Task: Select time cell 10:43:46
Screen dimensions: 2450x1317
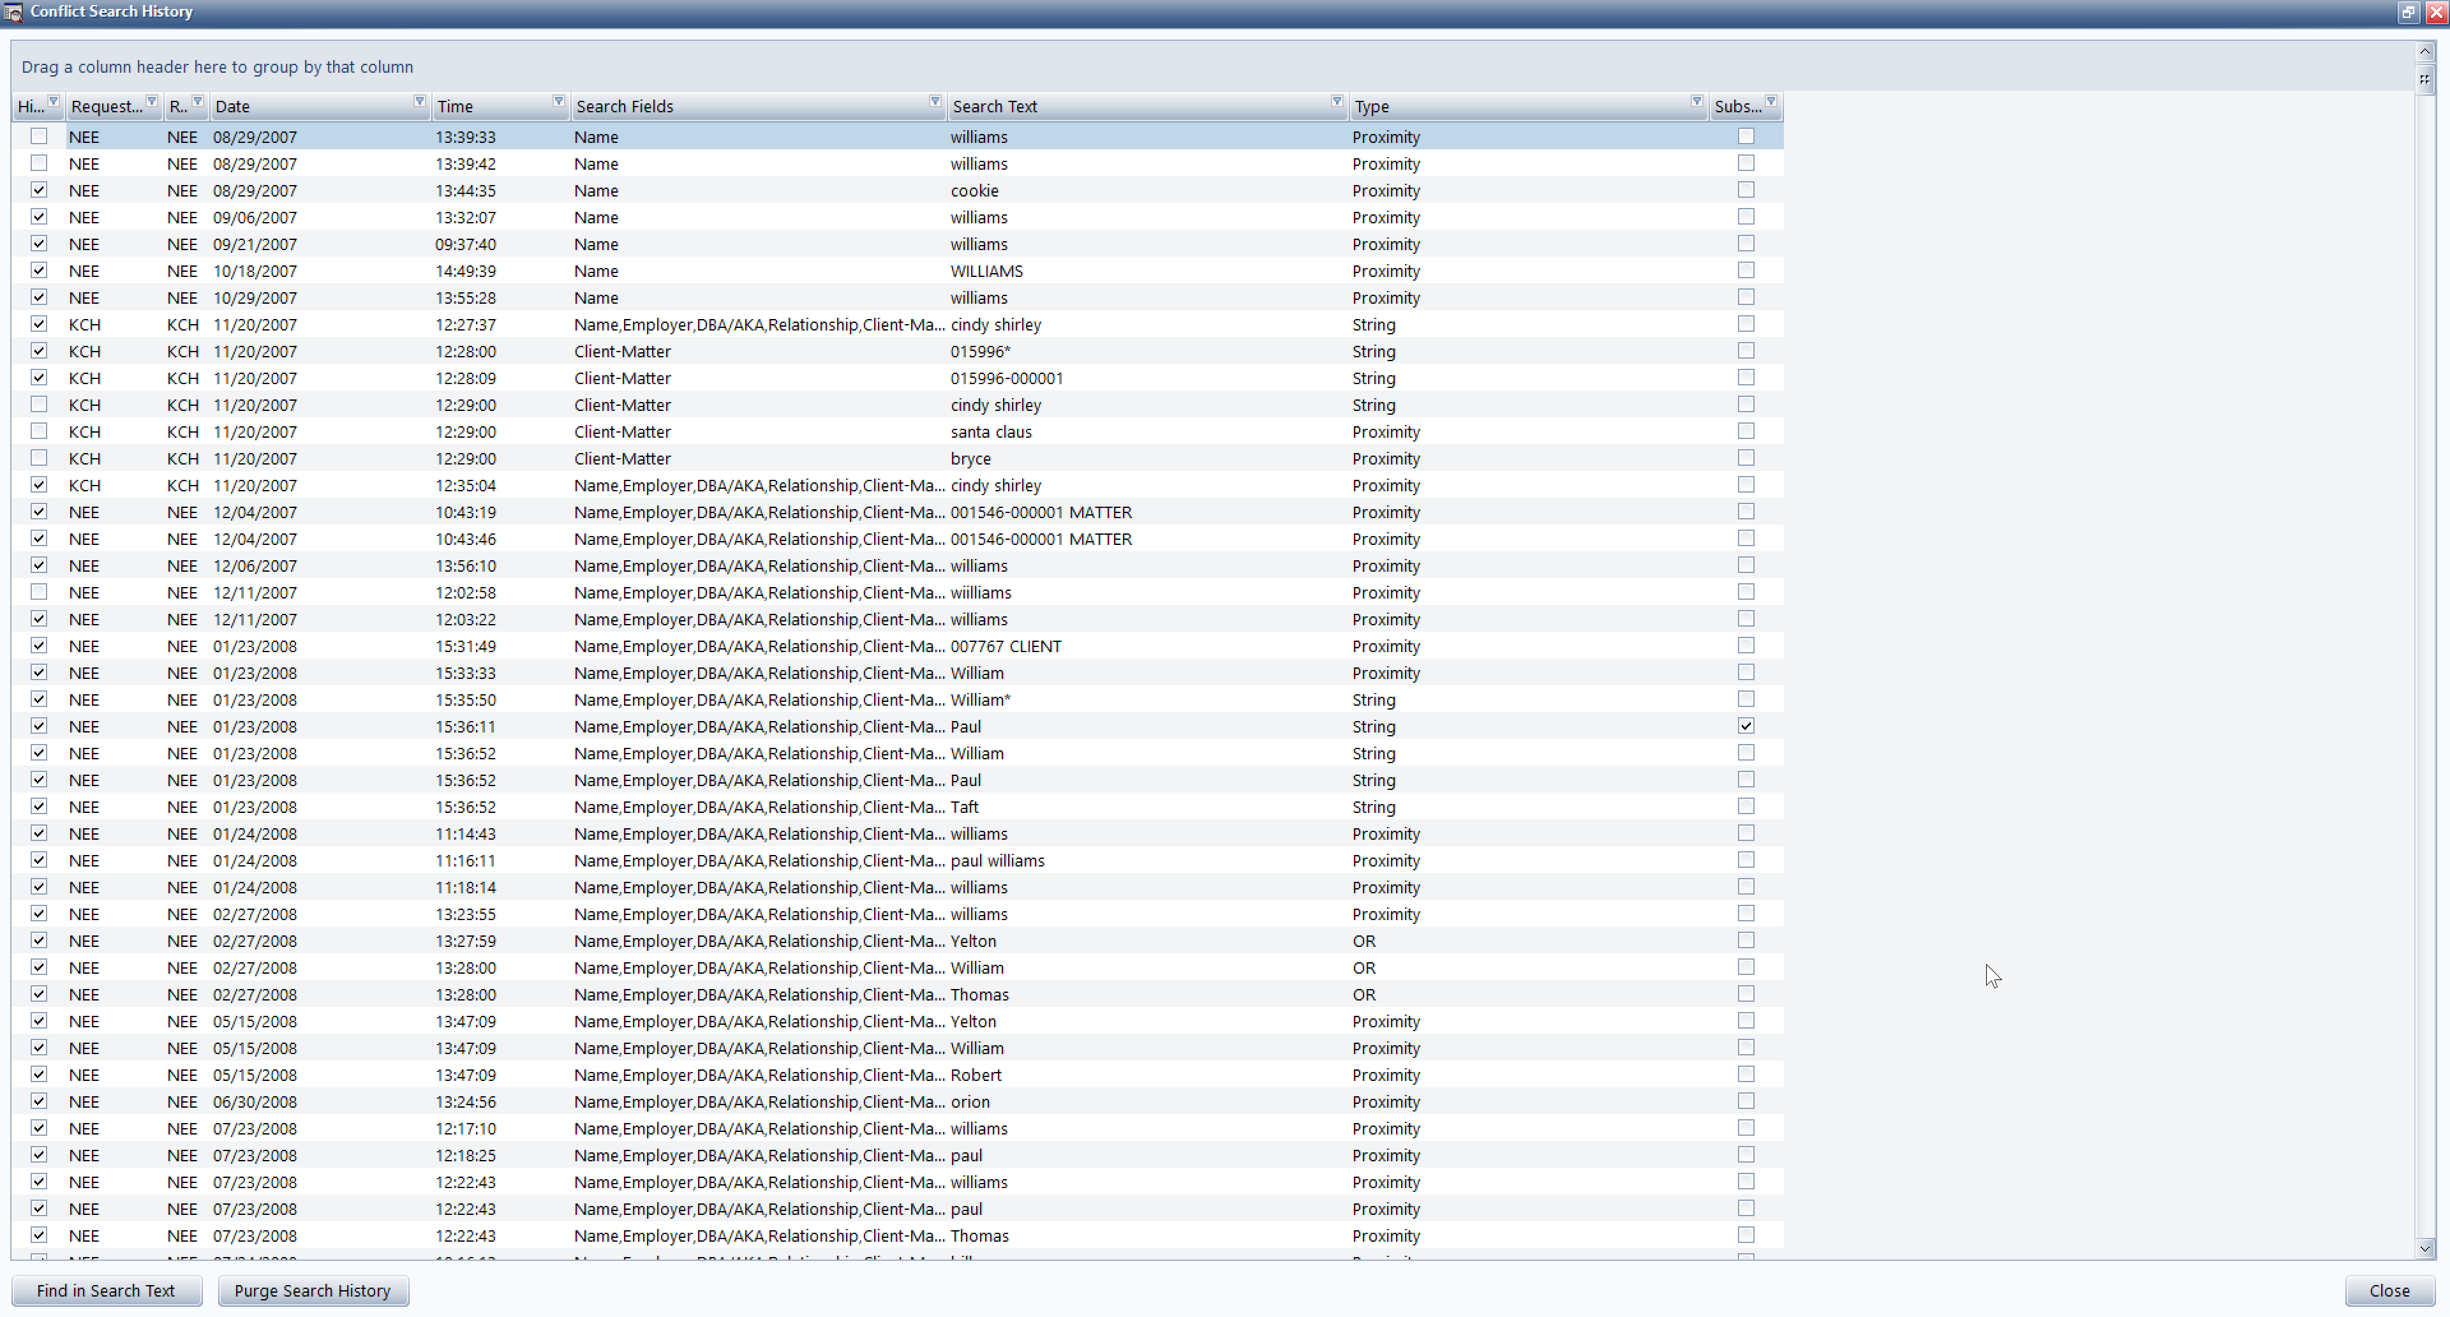Action: click(x=466, y=539)
